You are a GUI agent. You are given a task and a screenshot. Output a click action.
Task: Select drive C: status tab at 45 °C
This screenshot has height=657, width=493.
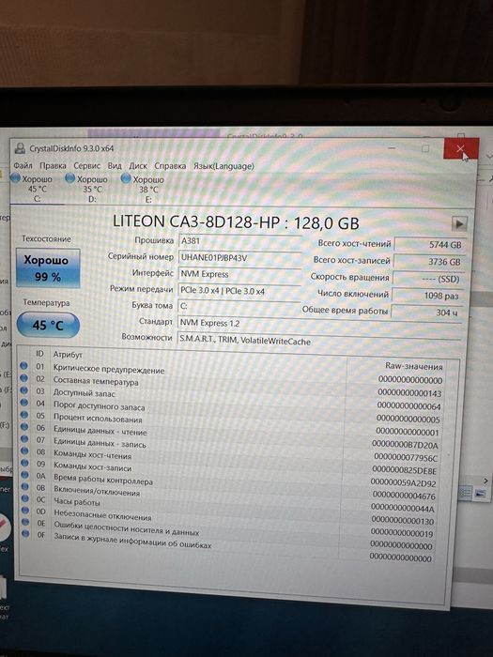coord(34,189)
